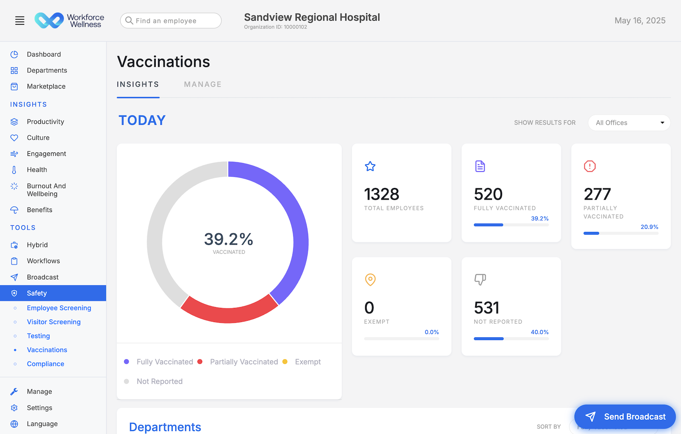This screenshot has height=434, width=681.
Task: Open the hamburger navigation menu
Action: (x=20, y=20)
